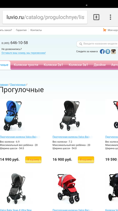Select the 'Коляски 3в1' category tab

click(x=78, y=65)
